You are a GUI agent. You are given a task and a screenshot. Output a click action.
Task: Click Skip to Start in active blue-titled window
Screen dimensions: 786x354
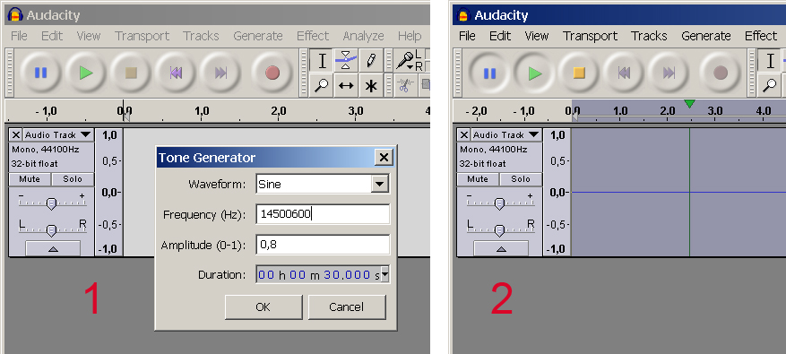(x=624, y=73)
